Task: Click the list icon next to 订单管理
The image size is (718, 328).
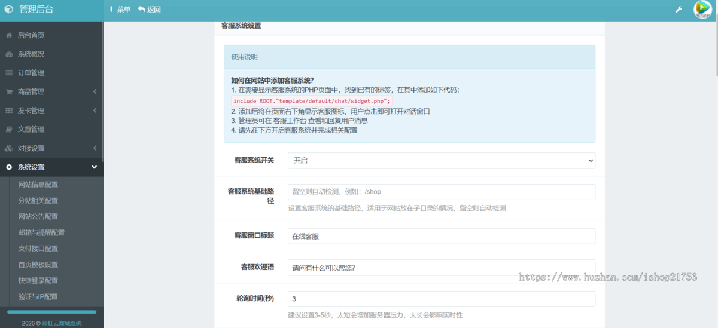Action: pos(9,73)
